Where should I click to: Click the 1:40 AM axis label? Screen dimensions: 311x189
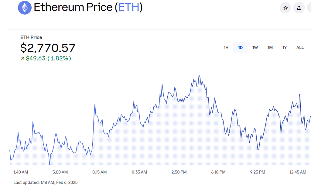click(x=21, y=172)
